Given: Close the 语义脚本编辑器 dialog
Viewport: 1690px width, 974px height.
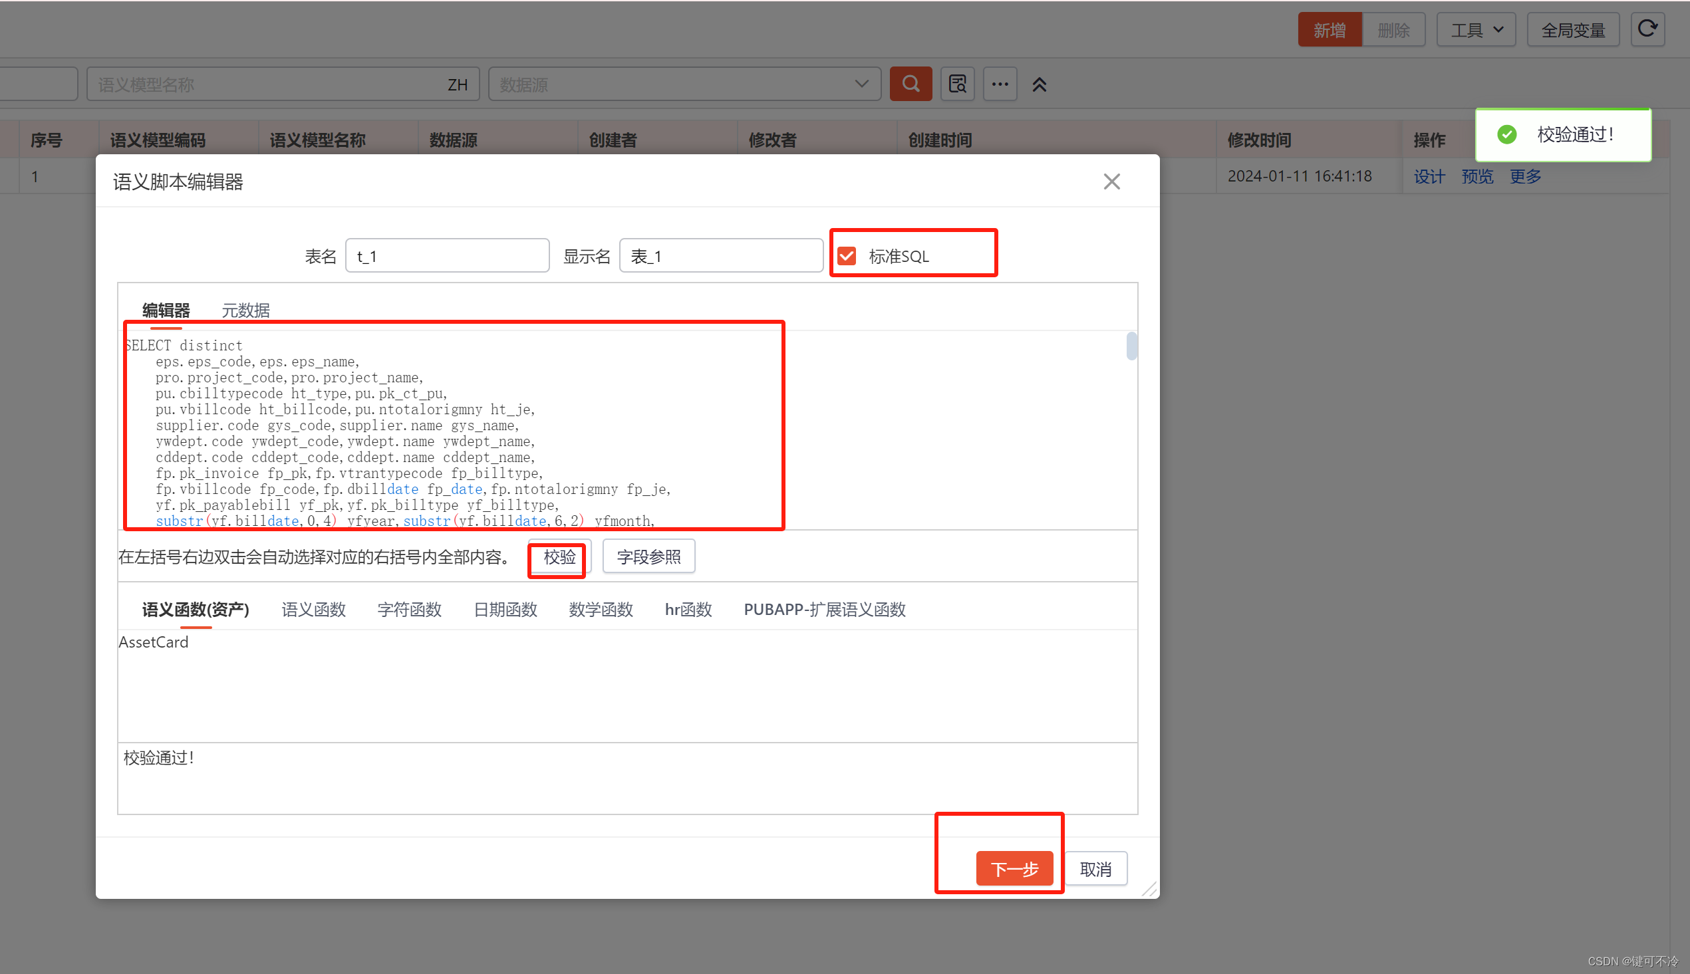Looking at the screenshot, I should pos(1111,181).
